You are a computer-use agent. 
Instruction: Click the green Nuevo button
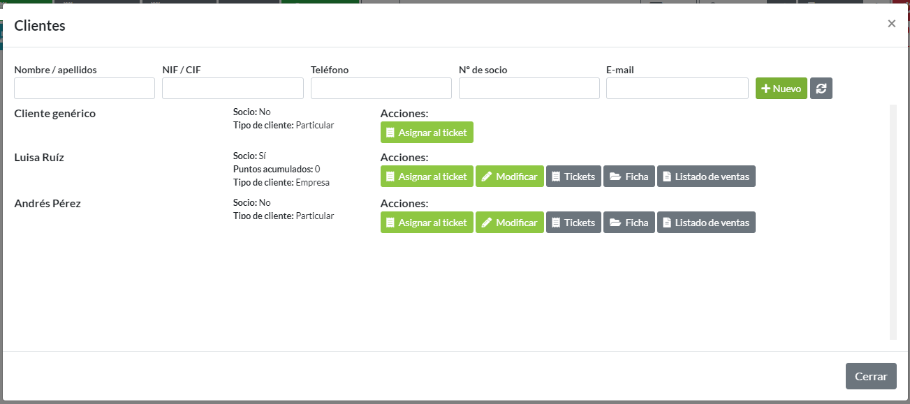click(781, 89)
